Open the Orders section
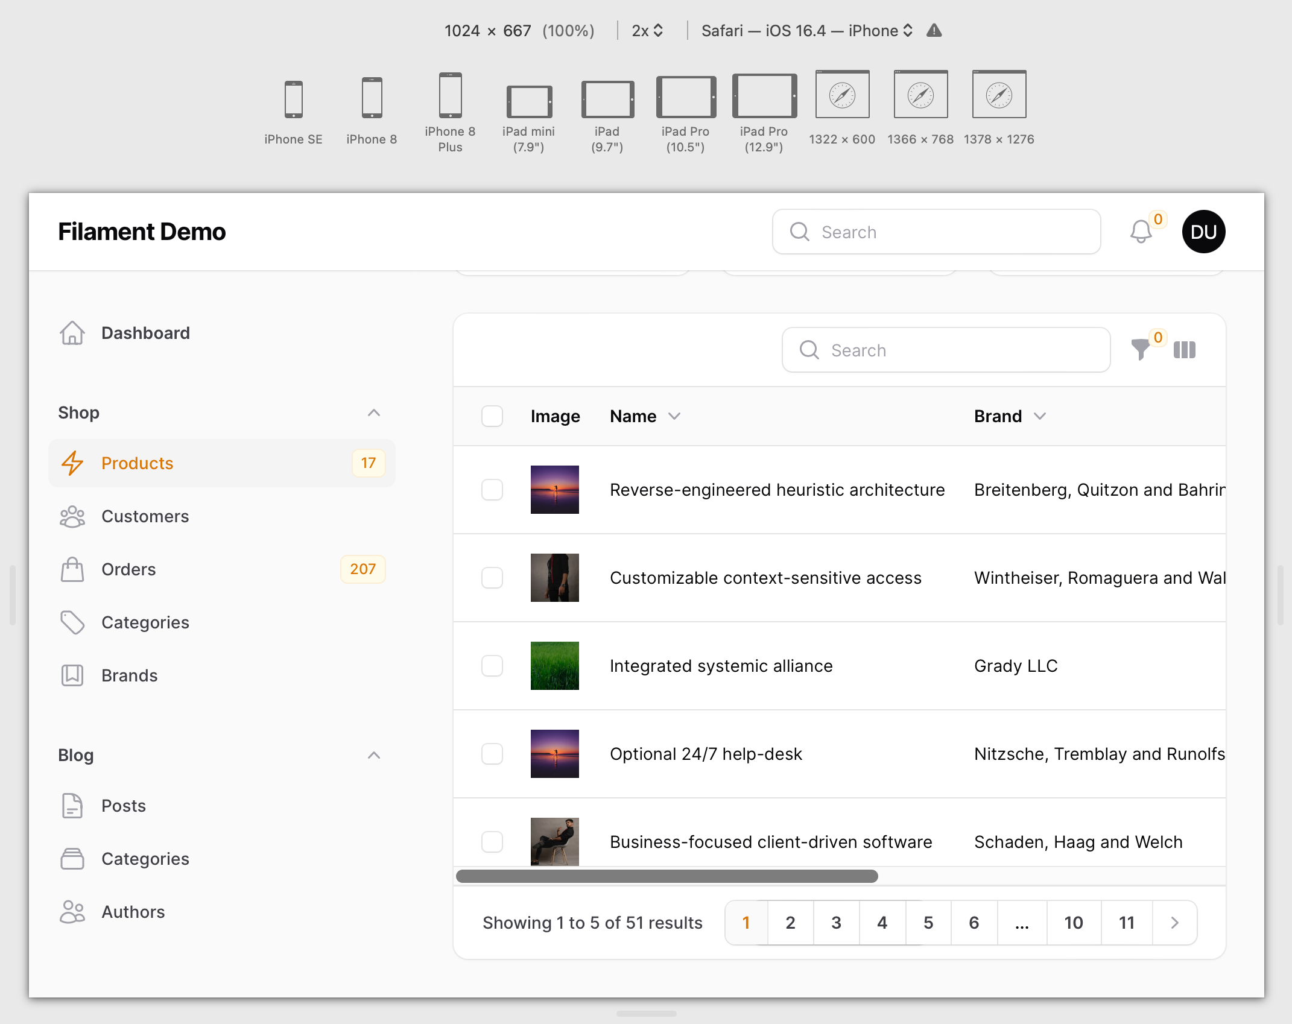Screen dimensions: 1292x1024 [128, 569]
